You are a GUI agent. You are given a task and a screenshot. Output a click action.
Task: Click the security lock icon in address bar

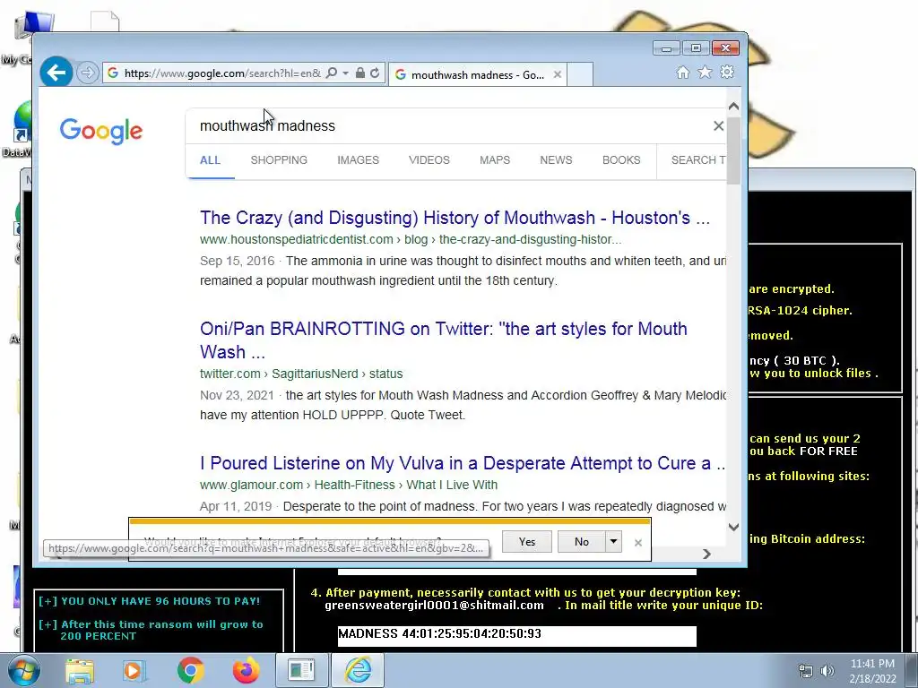coord(360,73)
